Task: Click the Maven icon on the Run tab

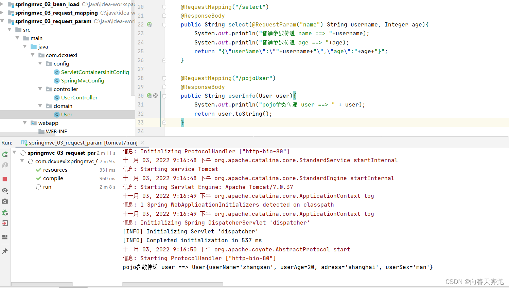Action: point(24,142)
